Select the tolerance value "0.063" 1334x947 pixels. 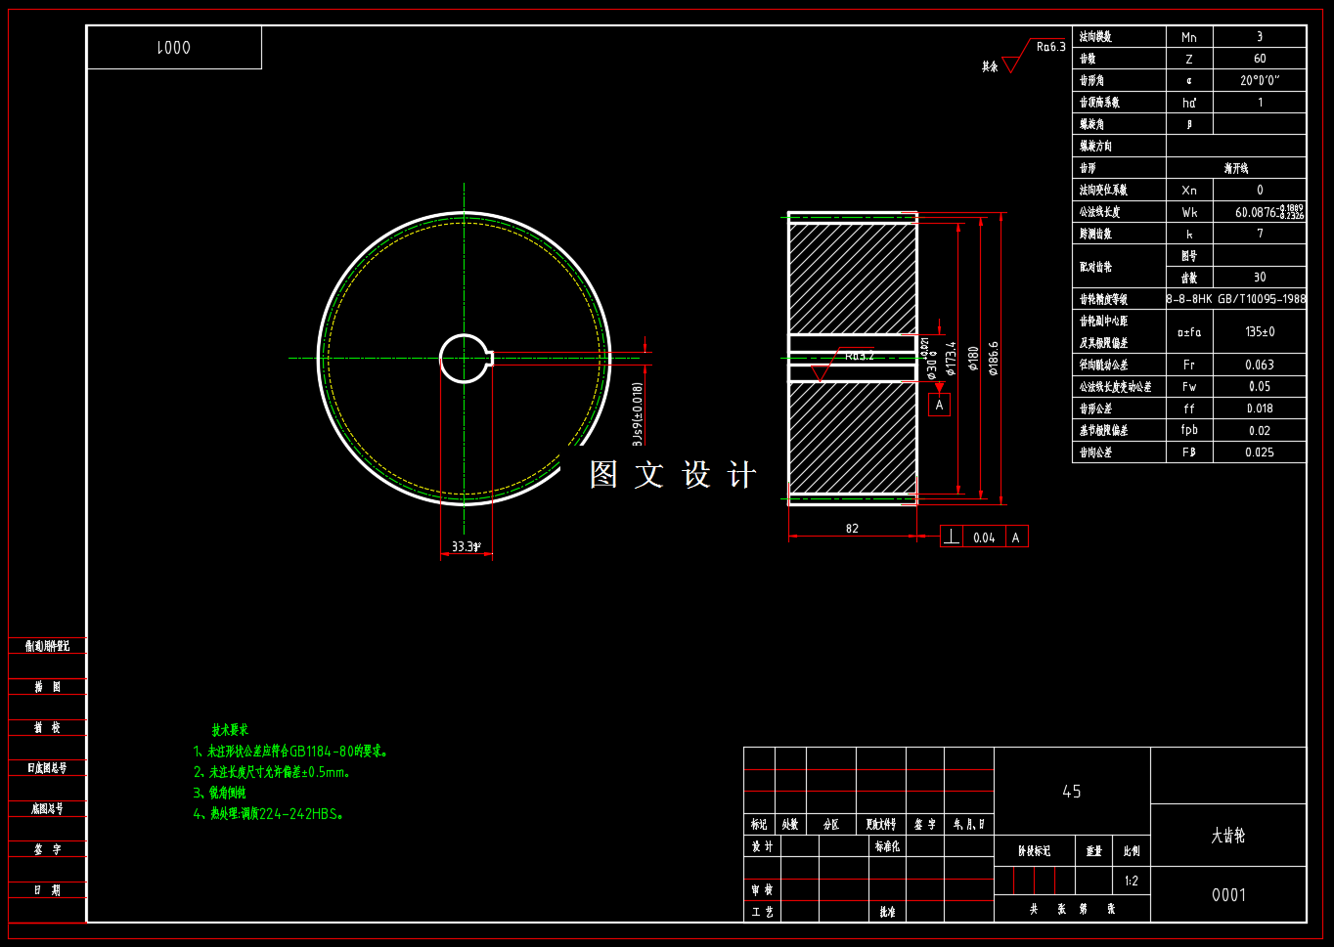tap(1260, 365)
